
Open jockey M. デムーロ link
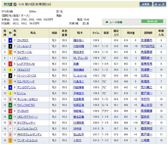click(x=80, y=58)
